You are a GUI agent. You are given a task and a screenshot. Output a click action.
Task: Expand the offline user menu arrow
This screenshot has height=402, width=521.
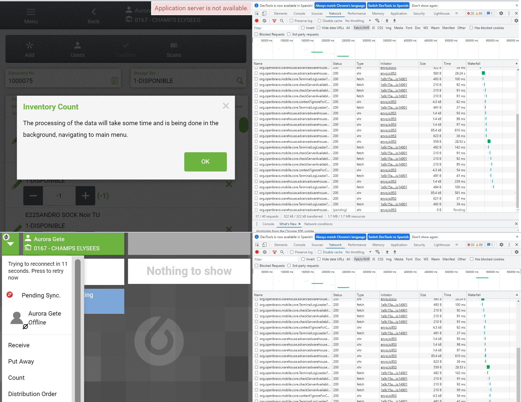[10, 244]
